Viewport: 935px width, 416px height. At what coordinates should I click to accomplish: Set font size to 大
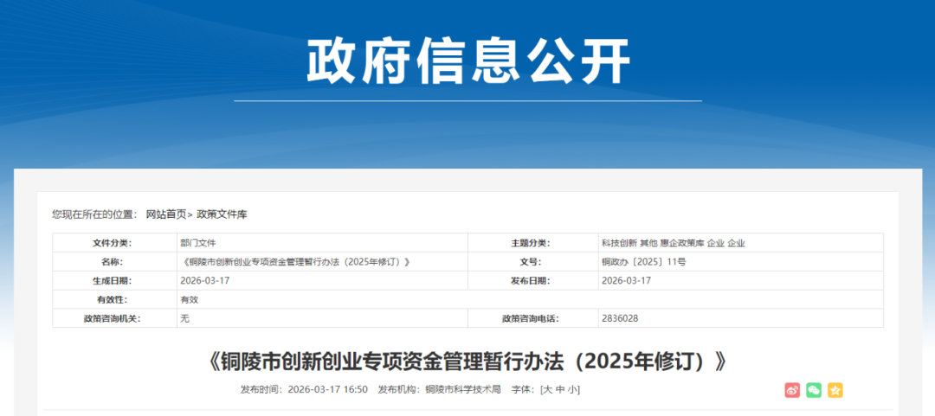pyautogui.click(x=547, y=390)
